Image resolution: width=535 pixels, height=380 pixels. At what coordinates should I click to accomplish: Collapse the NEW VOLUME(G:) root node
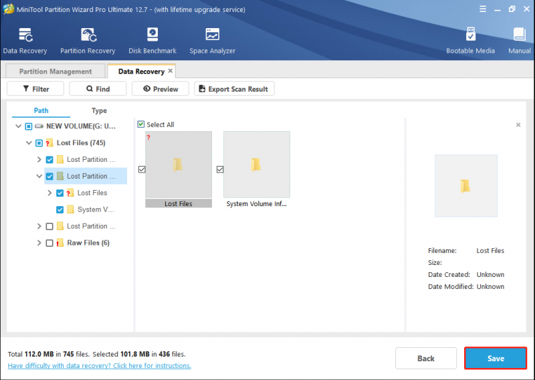19,126
